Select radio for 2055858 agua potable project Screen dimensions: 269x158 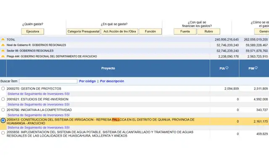(x=3, y=133)
